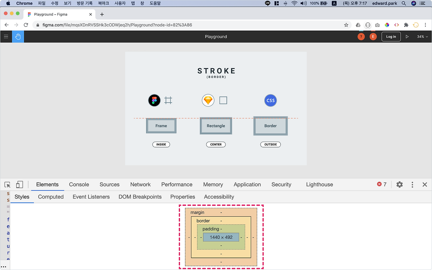Click the camera screenshot extension icon
The height and width of the screenshot is (270, 432).
pyautogui.click(x=377, y=25)
